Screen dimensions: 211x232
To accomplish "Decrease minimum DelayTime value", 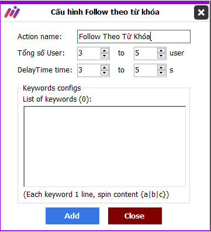I will (x=105, y=72).
